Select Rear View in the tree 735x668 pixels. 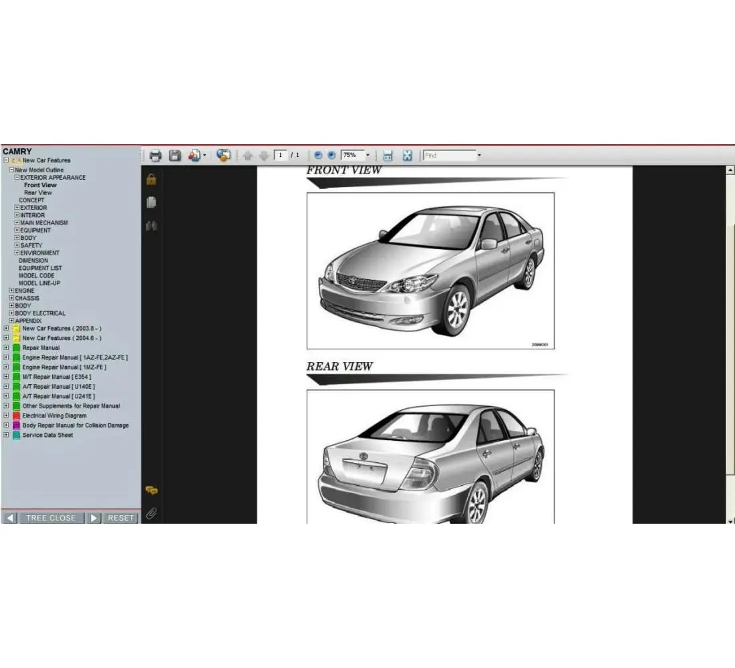(38, 192)
